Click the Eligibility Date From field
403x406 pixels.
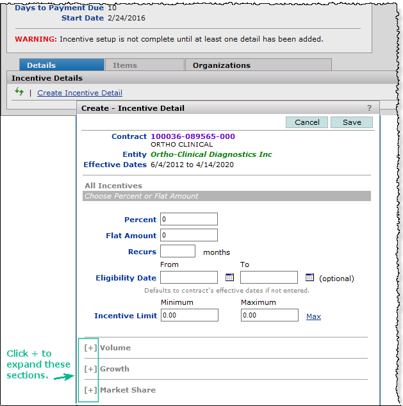(x=189, y=277)
